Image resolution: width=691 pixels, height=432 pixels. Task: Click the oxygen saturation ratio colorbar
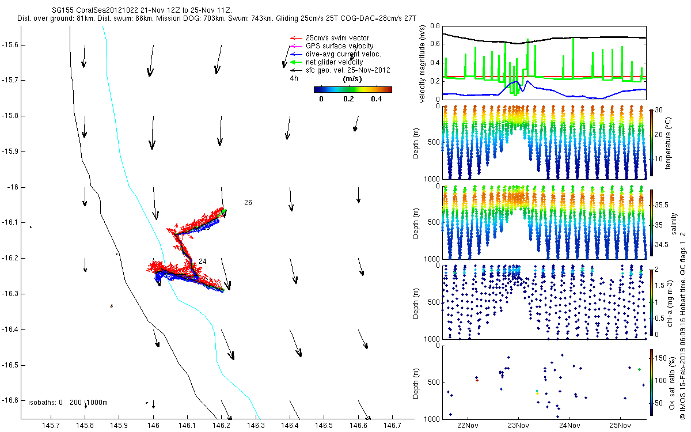(651, 382)
